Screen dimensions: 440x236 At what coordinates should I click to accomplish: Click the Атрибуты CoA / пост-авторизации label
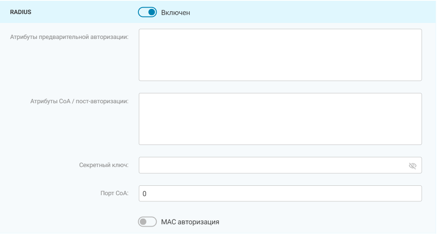(x=79, y=100)
